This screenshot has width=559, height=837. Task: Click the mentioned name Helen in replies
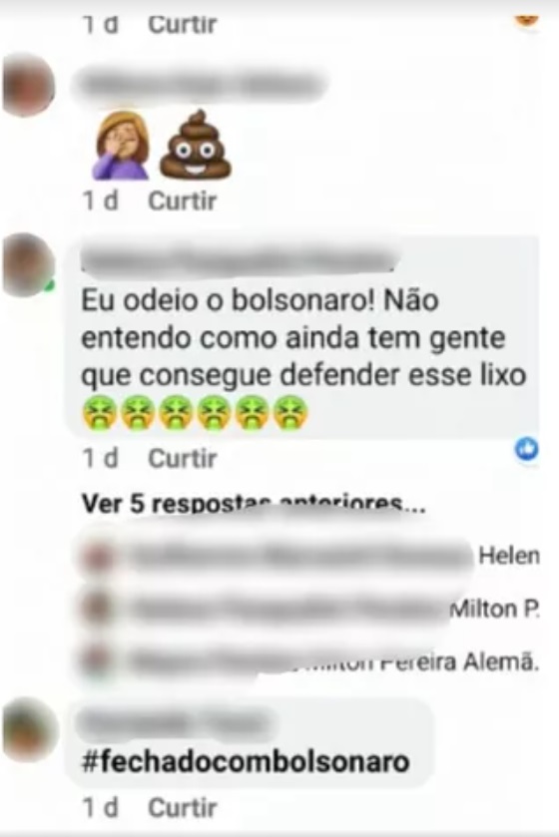(x=509, y=557)
